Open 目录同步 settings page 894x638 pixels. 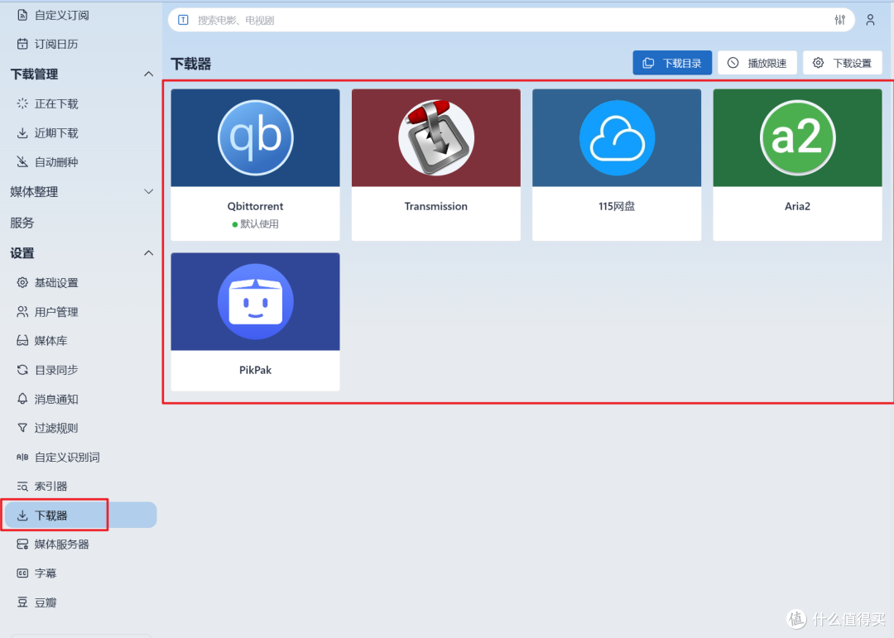[x=56, y=369]
